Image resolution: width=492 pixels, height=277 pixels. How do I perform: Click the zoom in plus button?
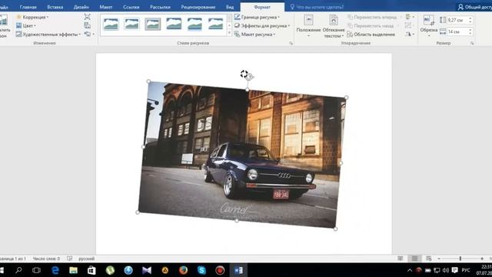(x=482, y=259)
